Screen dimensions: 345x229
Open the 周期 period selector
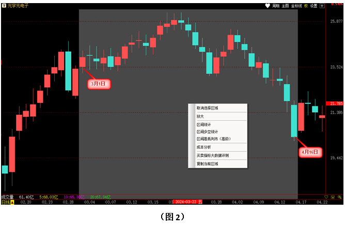tap(276, 6)
